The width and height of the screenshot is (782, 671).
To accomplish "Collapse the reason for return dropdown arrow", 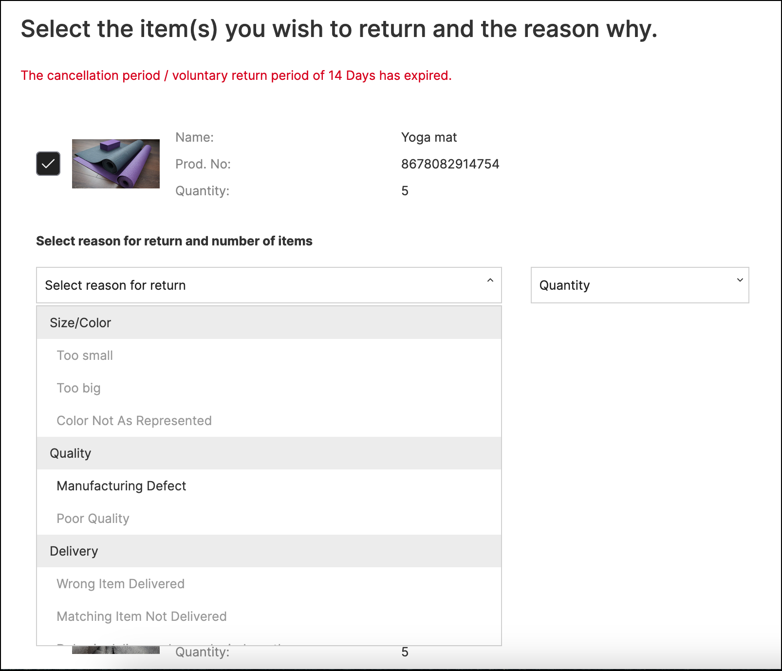I will coord(490,280).
